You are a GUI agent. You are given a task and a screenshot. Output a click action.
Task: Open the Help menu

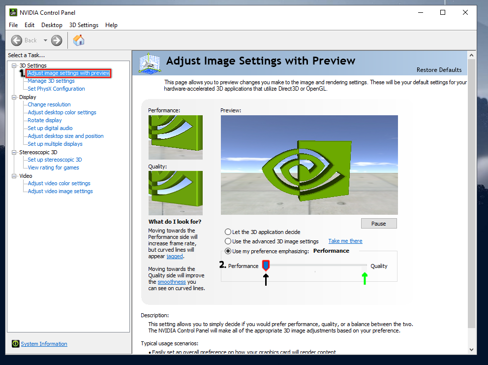click(111, 25)
